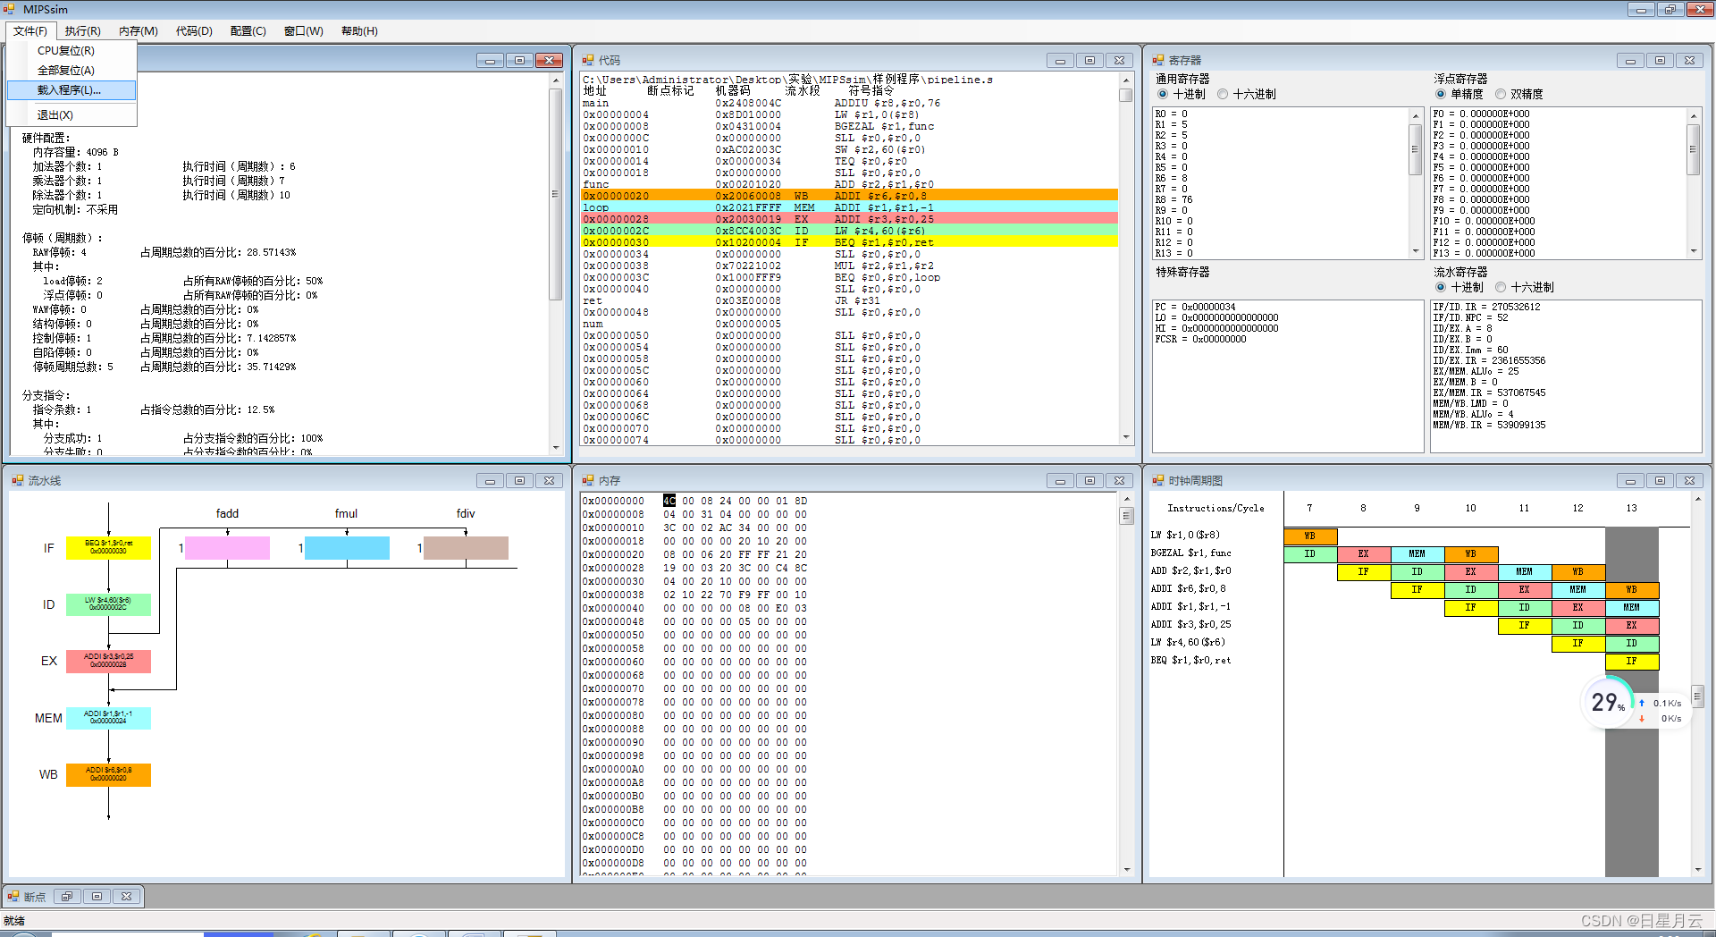Image resolution: width=1716 pixels, height=937 pixels.
Task: Click the 断点 window title icon
Action: point(13,897)
